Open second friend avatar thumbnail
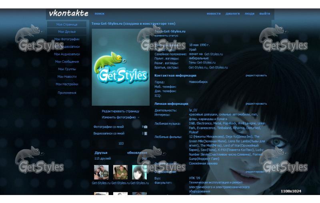Viewport: 320px width, 203px height. (x=120, y=172)
